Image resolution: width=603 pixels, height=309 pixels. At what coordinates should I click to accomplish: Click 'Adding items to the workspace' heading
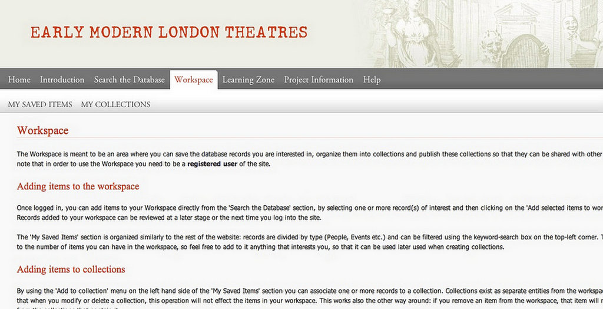click(78, 186)
